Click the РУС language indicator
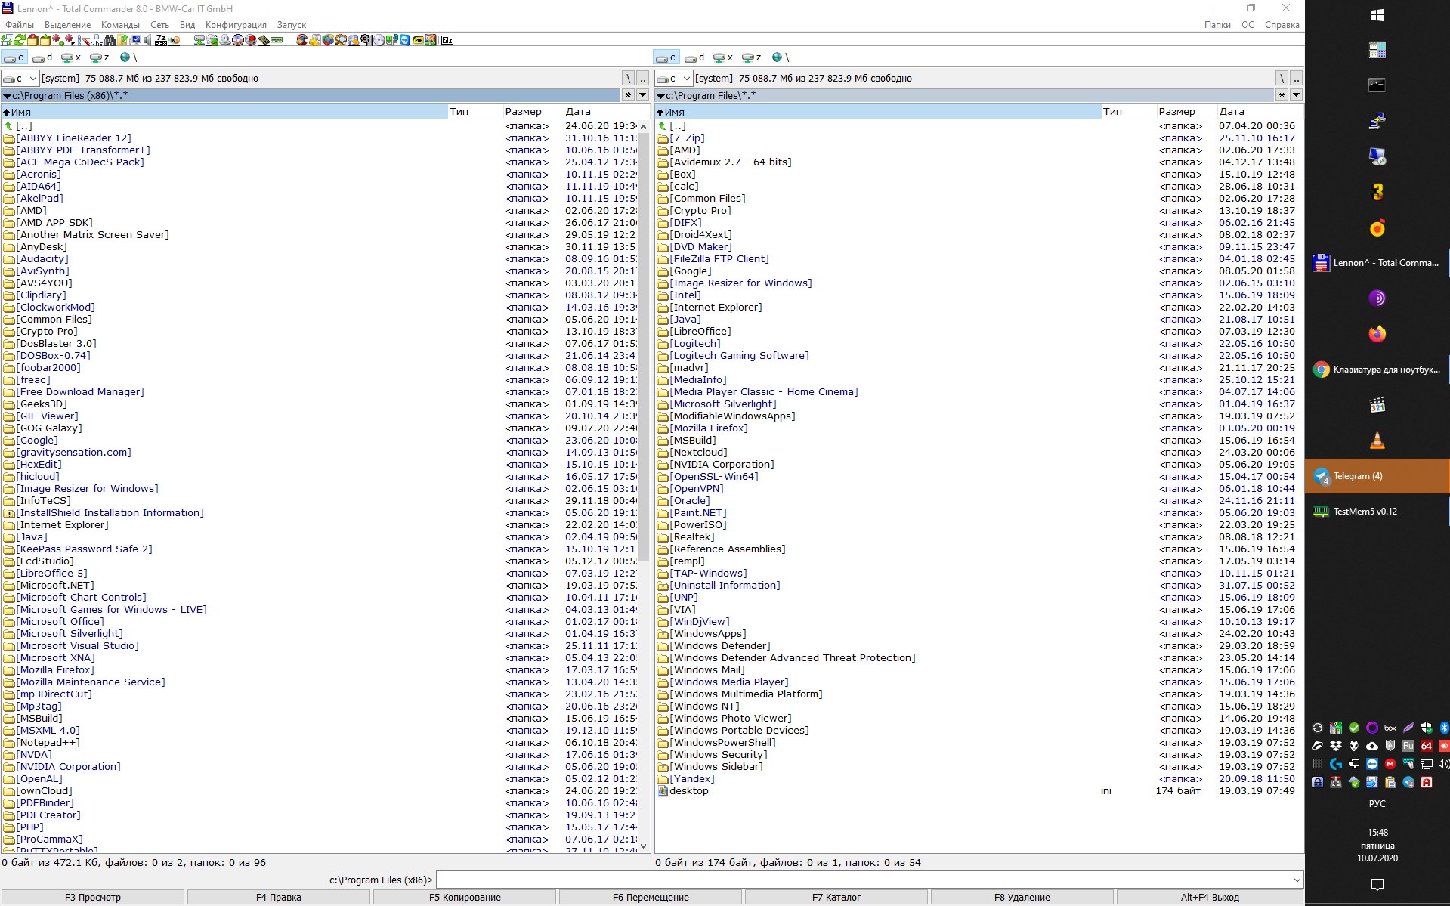The image size is (1450, 906). (x=1377, y=804)
